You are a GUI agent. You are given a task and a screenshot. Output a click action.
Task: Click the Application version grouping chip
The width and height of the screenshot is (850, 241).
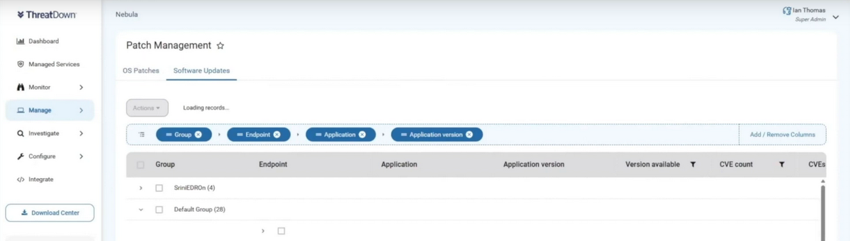click(437, 134)
